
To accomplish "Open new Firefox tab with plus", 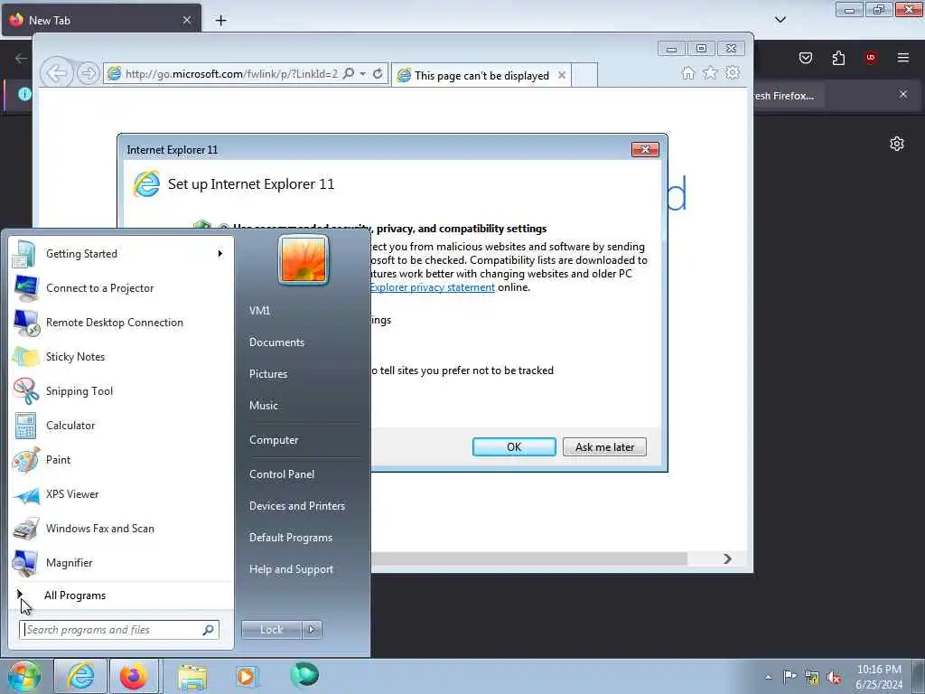I will click(220, 21).
